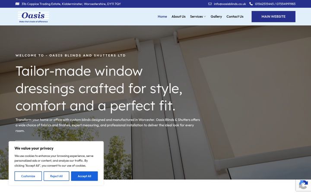Click the phone handset icon
Image resolution: width=311 pixels, height=194 pixels.
[251, 4]
